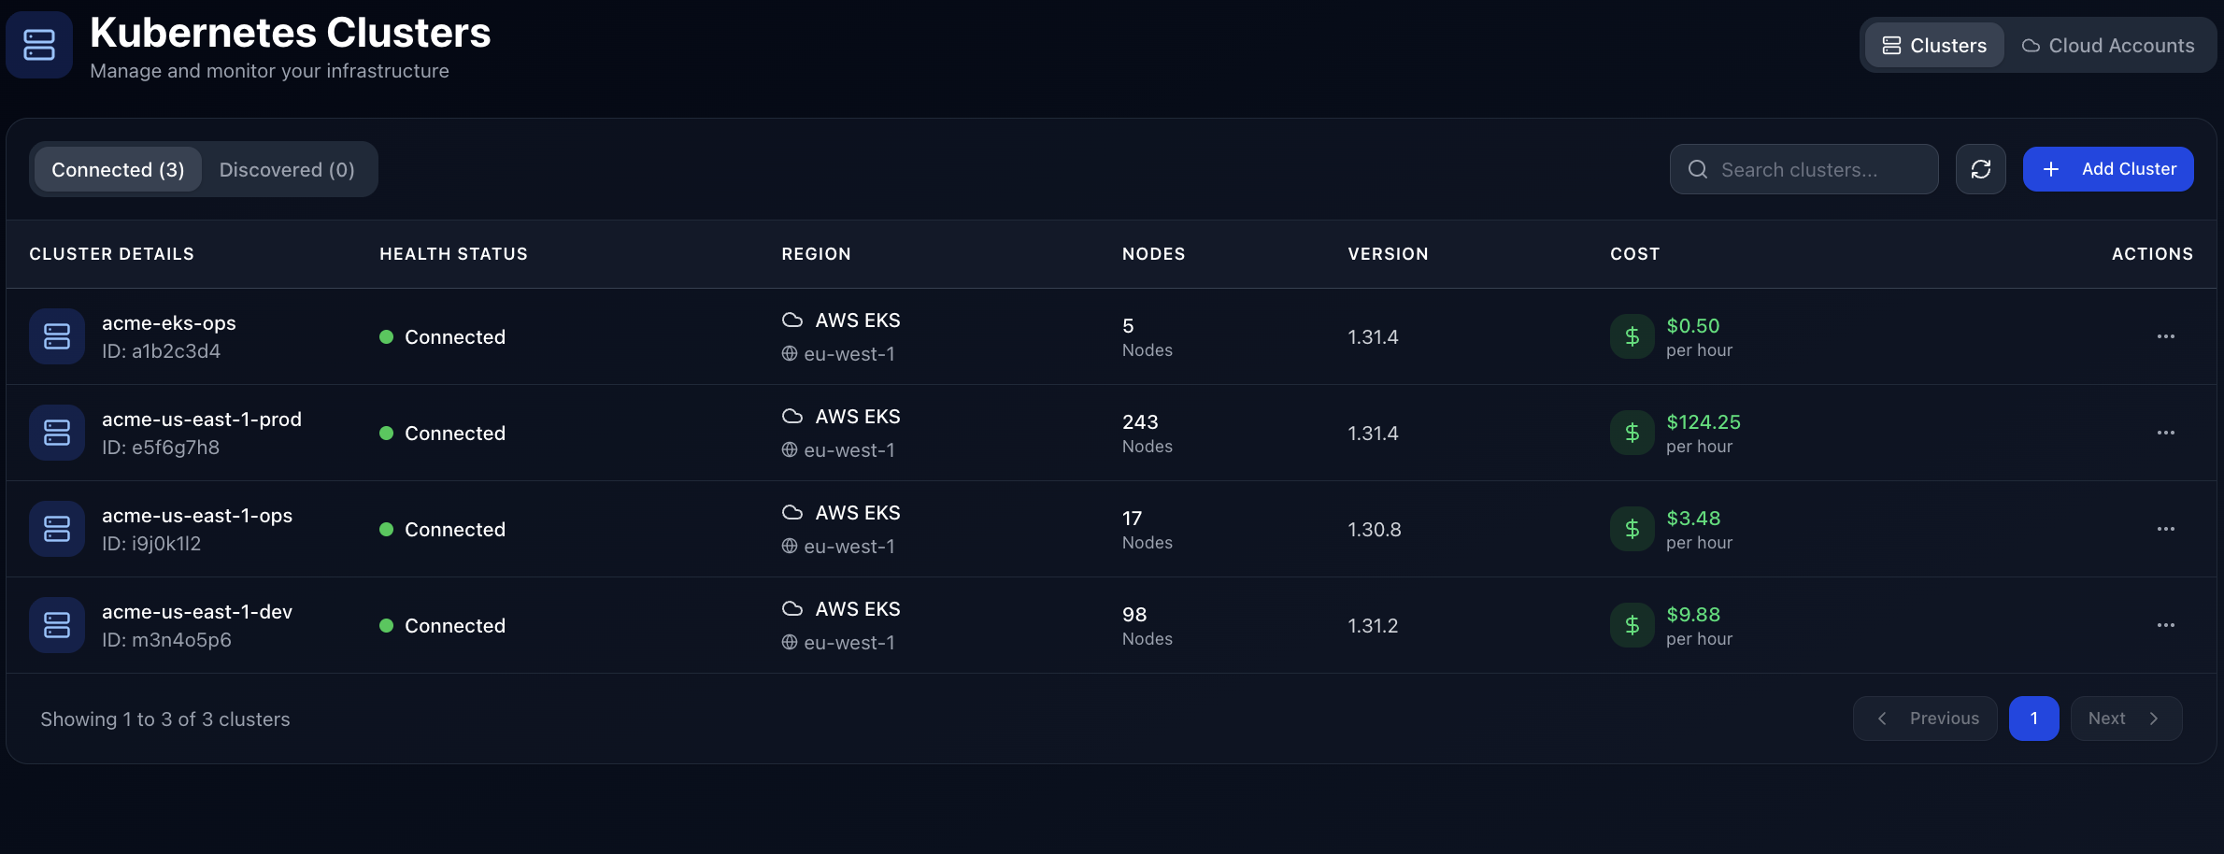Select the Connected (3) tab
The image size is (2224, 854).
tap(118, 169)
